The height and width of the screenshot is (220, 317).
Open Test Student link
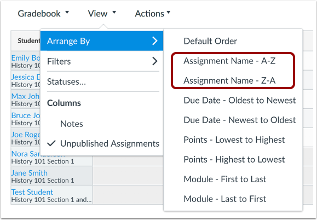point(32,192)
